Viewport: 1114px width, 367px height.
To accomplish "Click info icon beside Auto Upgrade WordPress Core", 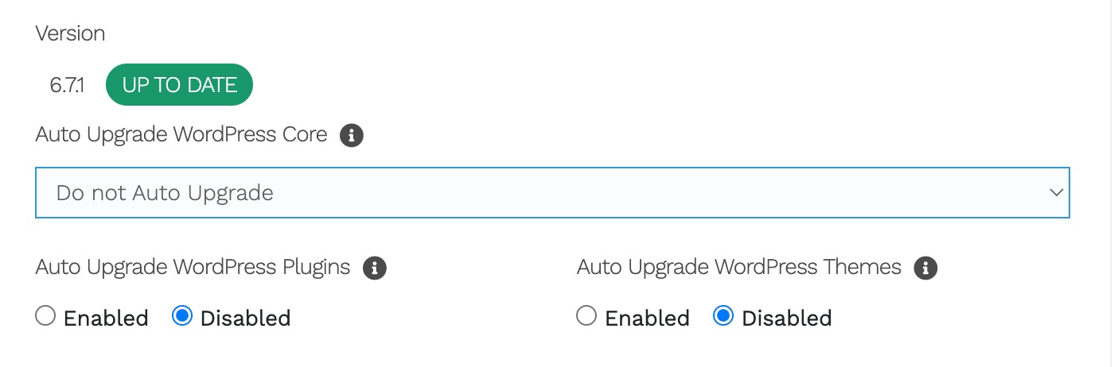I will click(x=352, y=136).
